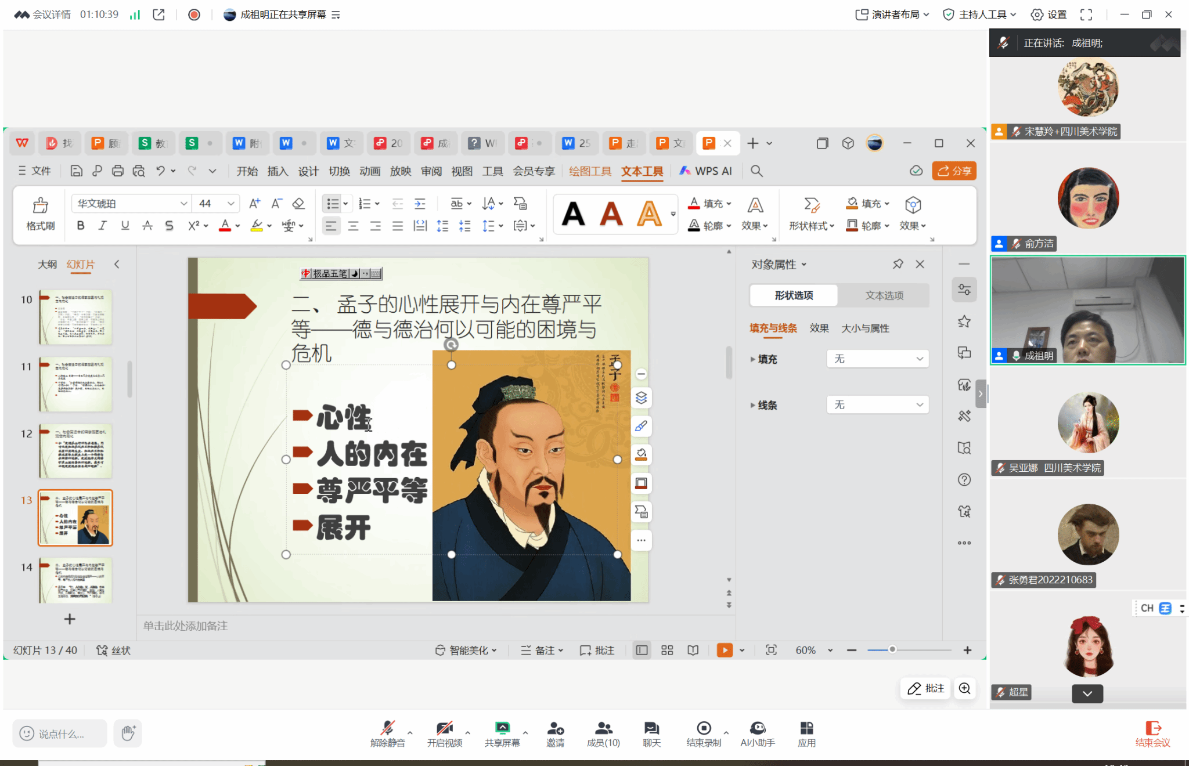Click 共享屏幕 in meeting toolbar
This screenshot has height=766, width=1189.
point(502,734)
